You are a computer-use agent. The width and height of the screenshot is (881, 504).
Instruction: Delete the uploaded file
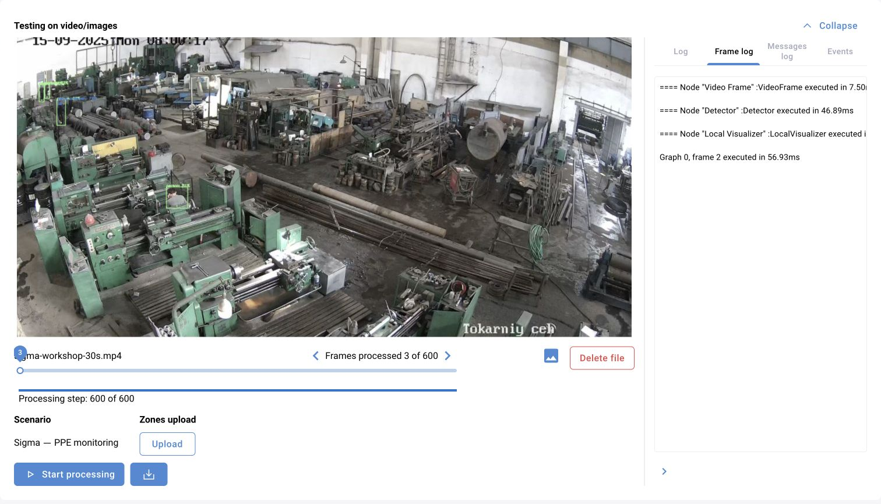click(602, 358)
